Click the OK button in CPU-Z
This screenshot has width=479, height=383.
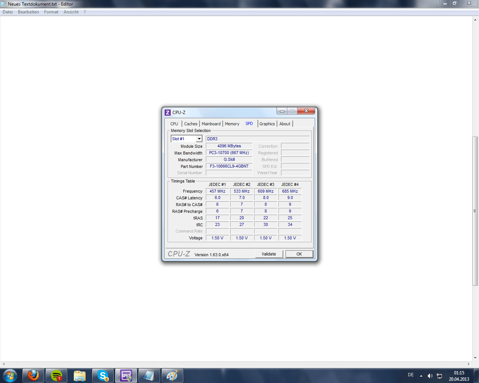tap(299, 254)
